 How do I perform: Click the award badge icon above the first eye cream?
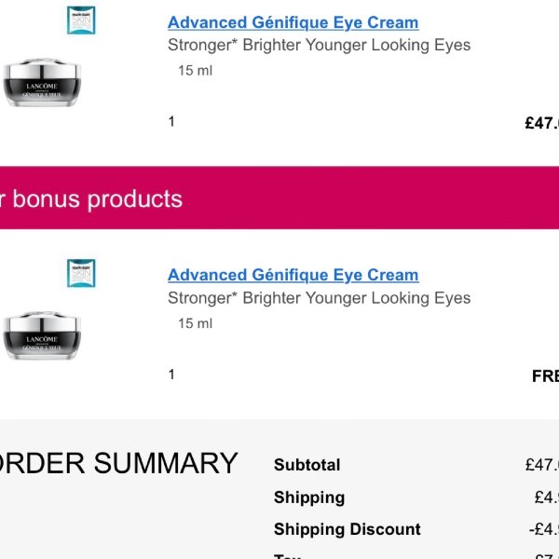tap(81, 20)
